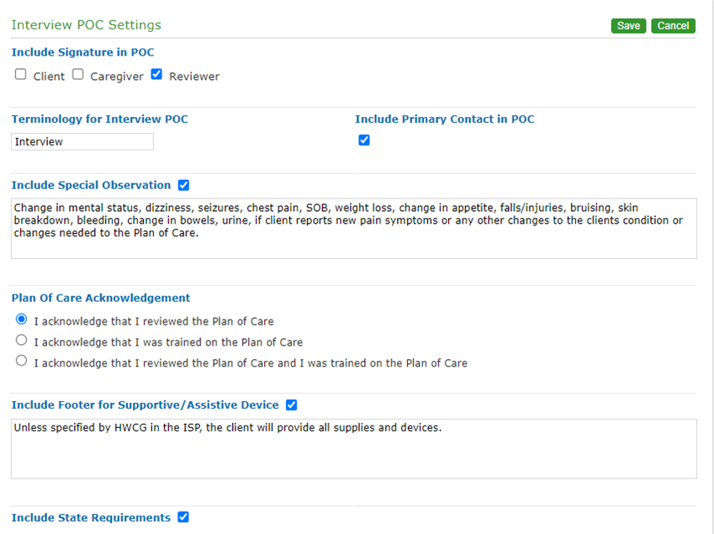Toggle the Include Primary Contact checkbox
Image resolution: width=714 pixels, height=534 pixels.
tap(364, 140)
